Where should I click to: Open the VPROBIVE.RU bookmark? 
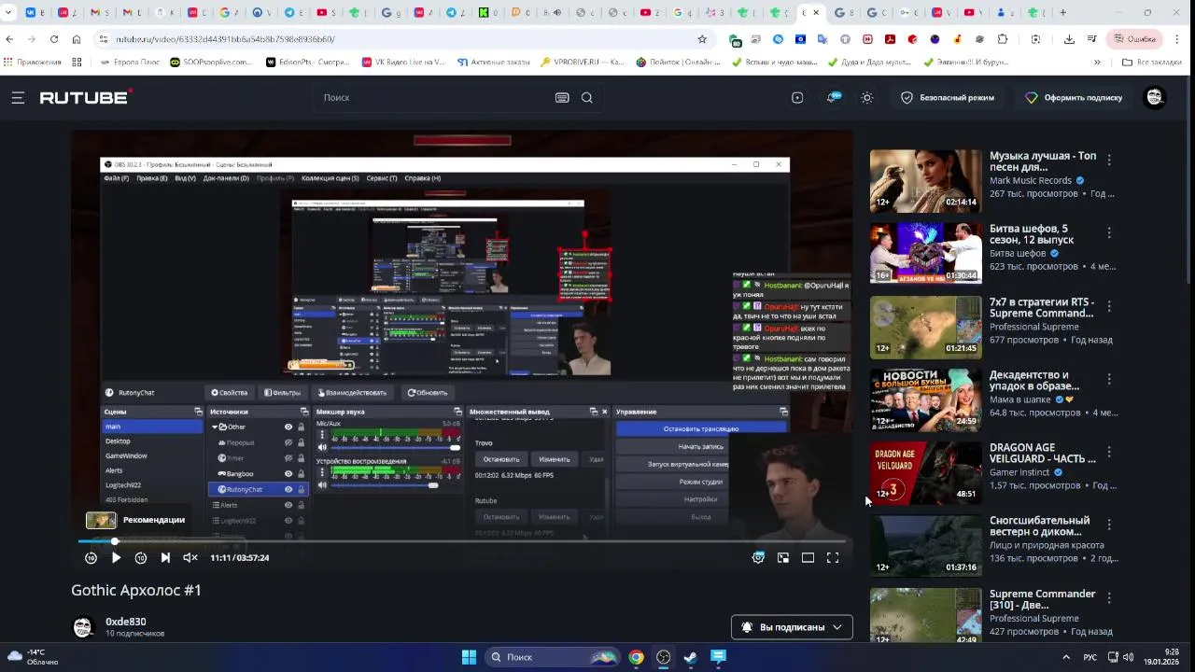click(583, 63)
